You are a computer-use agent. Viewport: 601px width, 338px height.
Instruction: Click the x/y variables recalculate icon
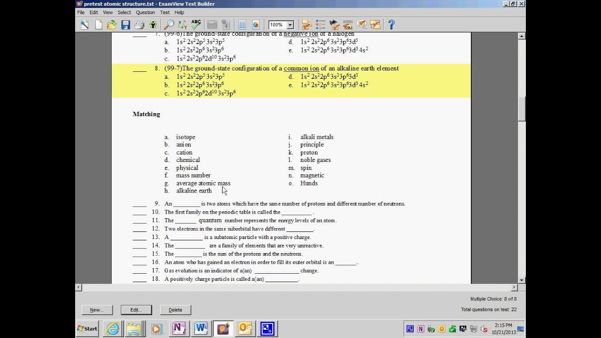pos(182,25)
